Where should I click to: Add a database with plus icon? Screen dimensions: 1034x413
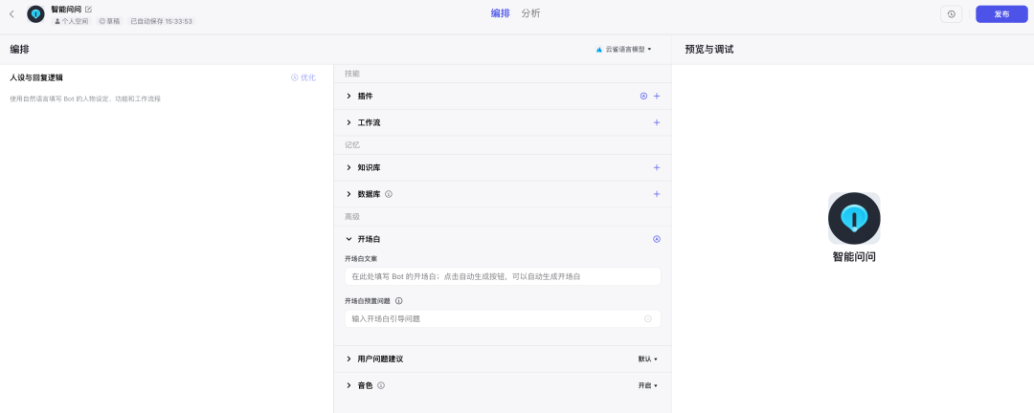[656, 194]
